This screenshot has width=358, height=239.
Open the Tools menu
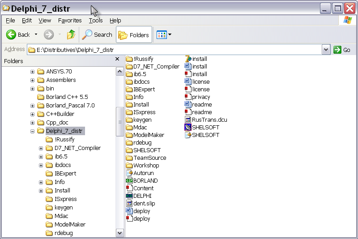96,21
